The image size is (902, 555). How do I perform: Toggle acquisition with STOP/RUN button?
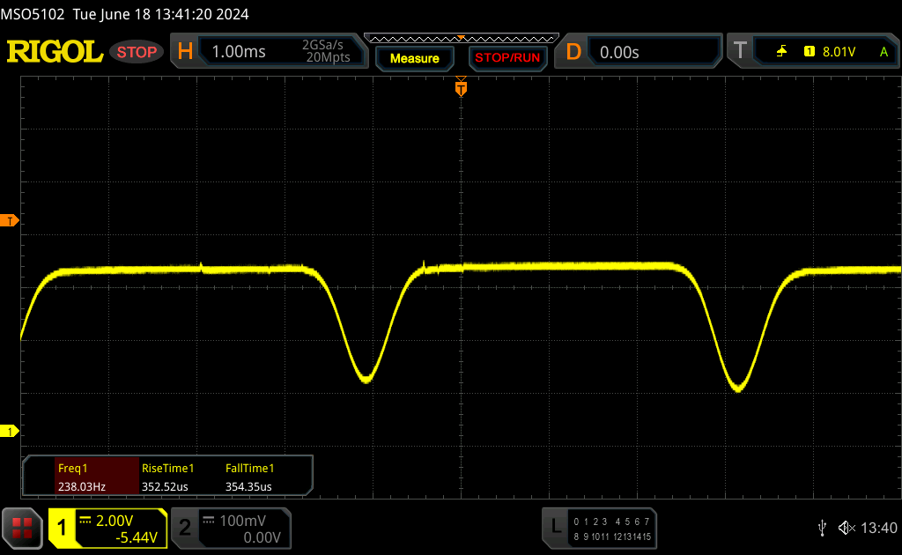(x=507, y=58)
